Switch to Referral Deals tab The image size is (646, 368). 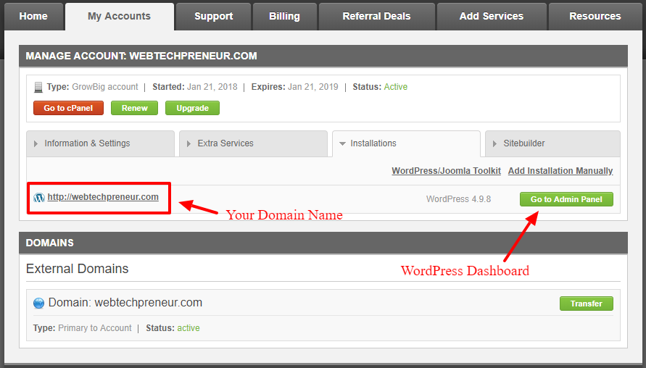(x=376, y=17)
